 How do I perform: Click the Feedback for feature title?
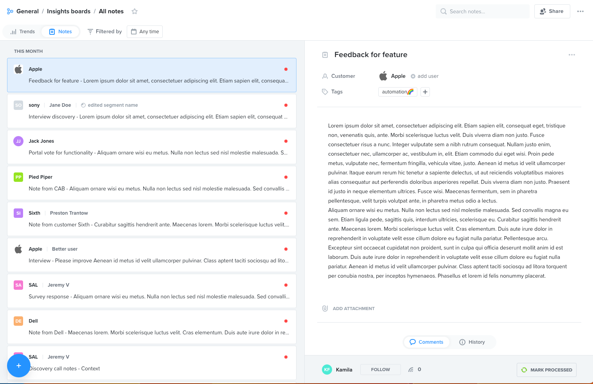(371, 55)
